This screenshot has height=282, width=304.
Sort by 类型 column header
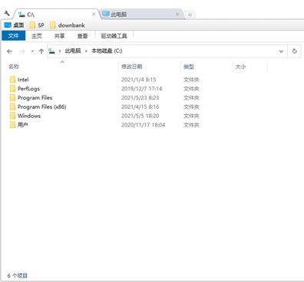point(189,67)
